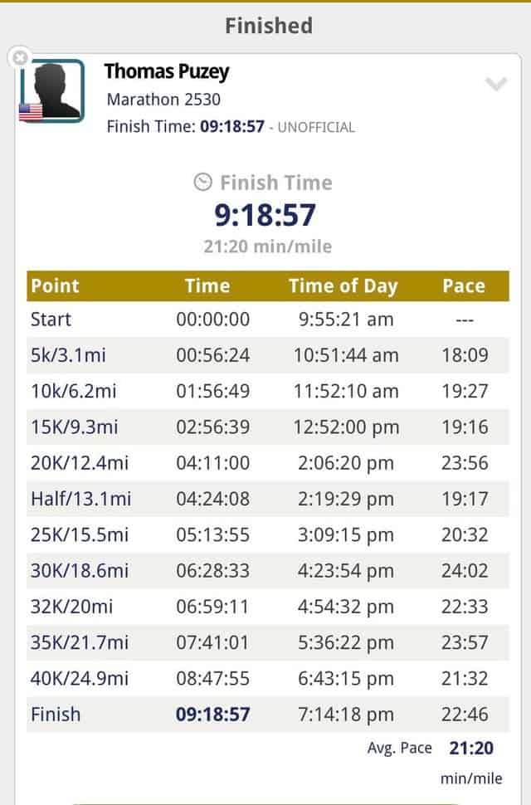Select the 30K/18.6mi split row
The width and height of the screenshot is (531, 805).
tap(268, 571)
